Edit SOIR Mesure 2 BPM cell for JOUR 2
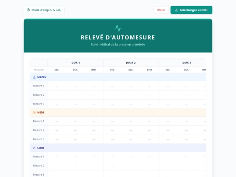 pos(149,166)
